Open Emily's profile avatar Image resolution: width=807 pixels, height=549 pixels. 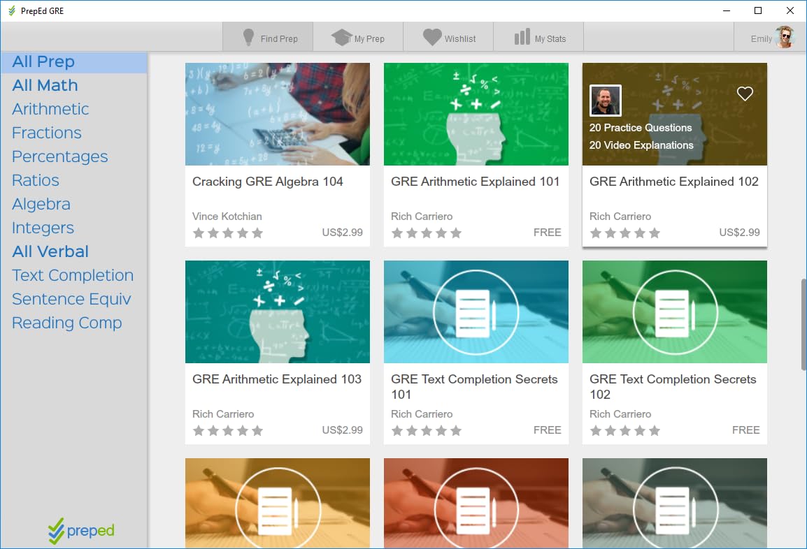pyautogui.click(x=785, y=38)
